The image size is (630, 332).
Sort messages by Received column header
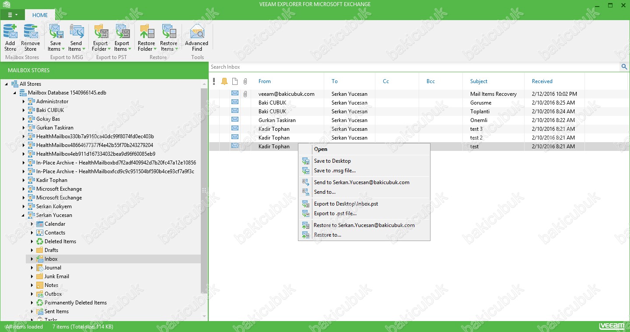pos(542,81)
